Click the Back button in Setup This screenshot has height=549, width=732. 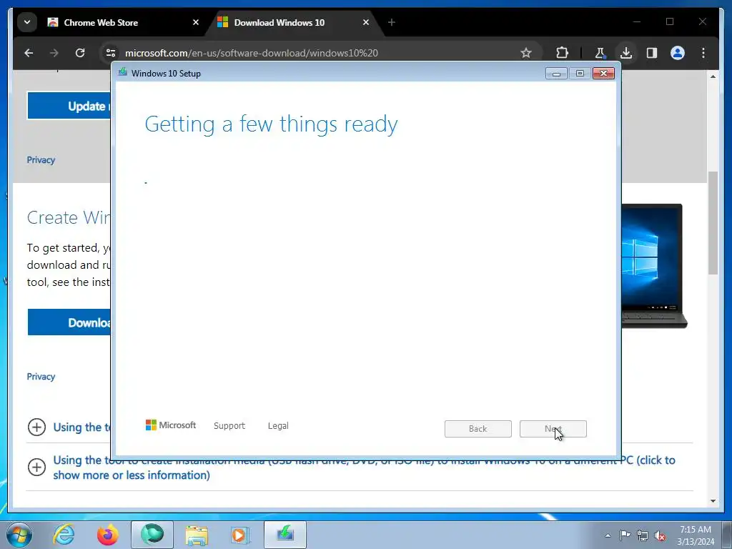[478, 429]
